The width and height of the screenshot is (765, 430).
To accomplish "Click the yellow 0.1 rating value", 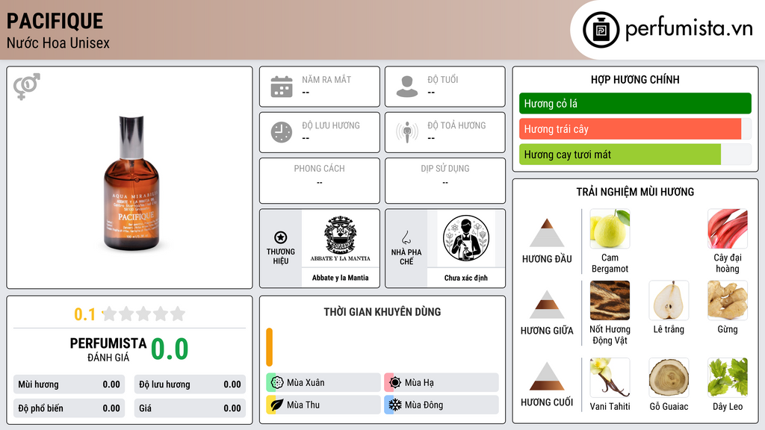I will (x=84, y=314).
